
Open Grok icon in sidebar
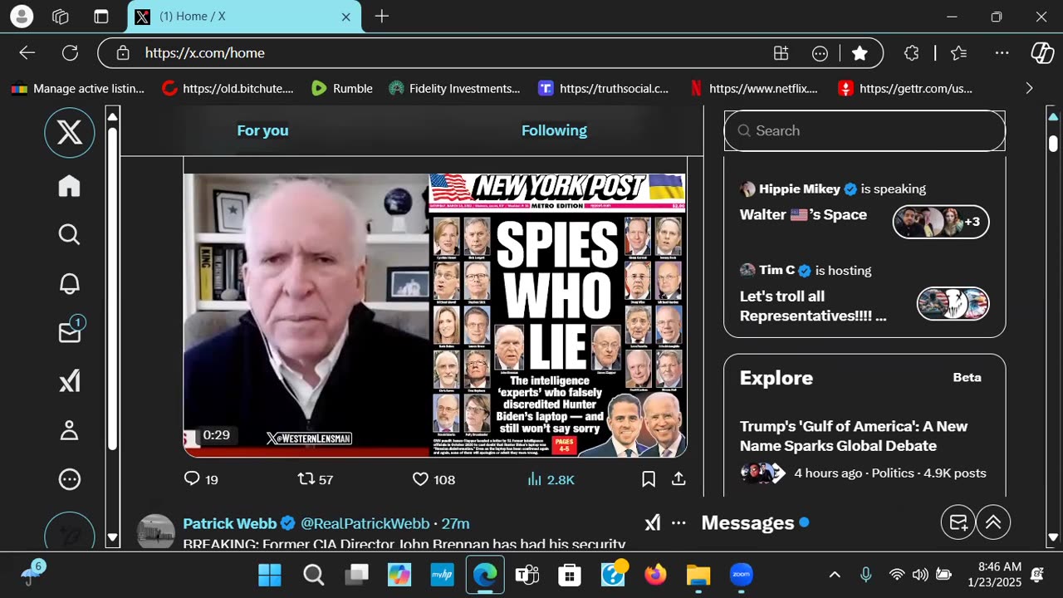coord(70,381)
